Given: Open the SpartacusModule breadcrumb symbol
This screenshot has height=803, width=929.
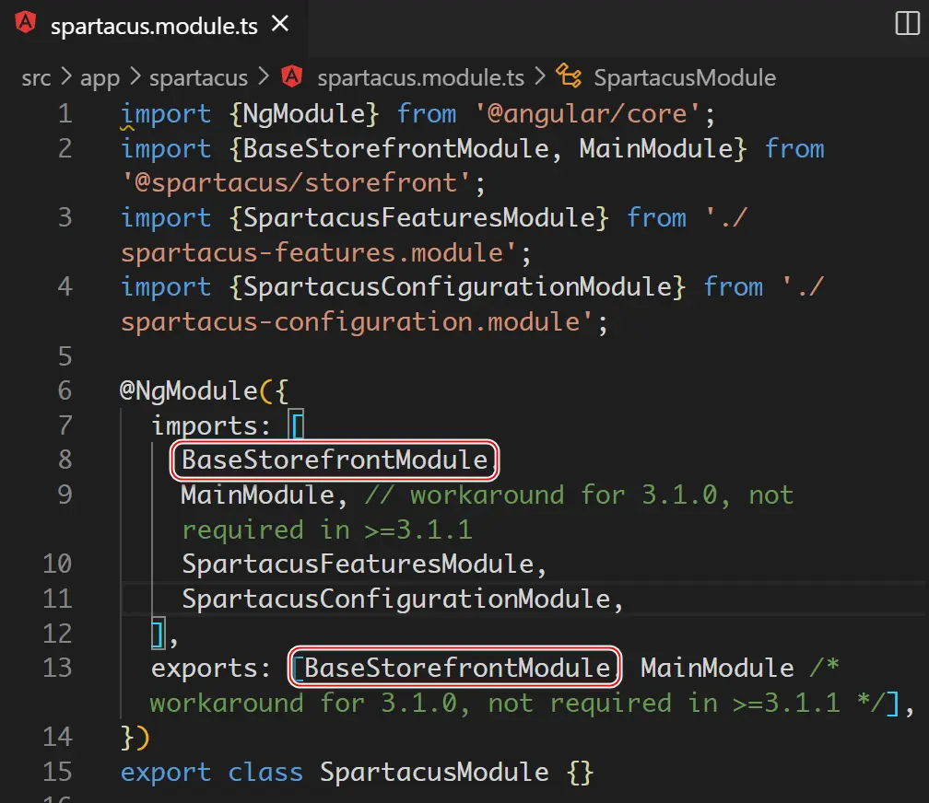Looking at the screenshot, I should coord(685,77).
